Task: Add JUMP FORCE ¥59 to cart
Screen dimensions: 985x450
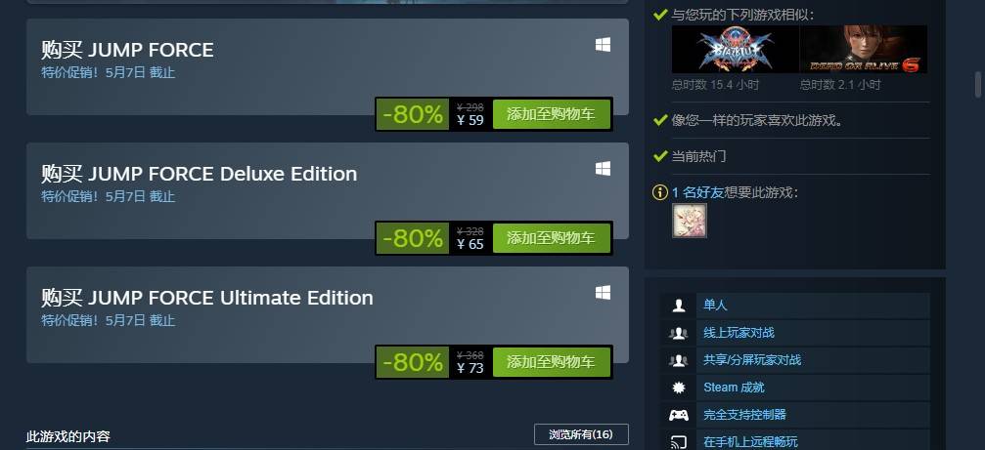Action: pyautogui.click(x=551, y=114)
